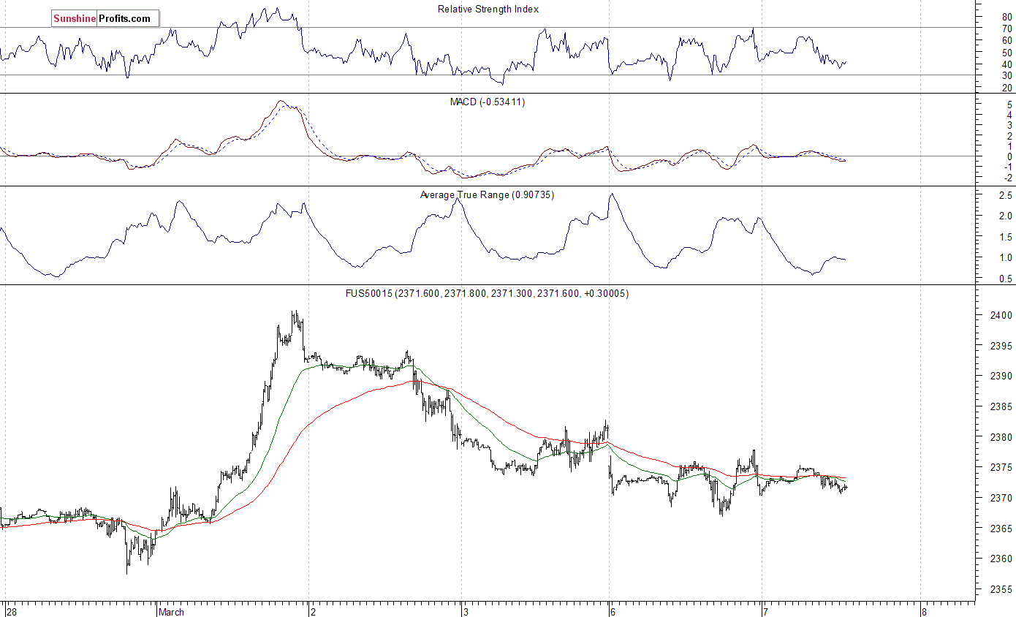1016x617 pixels.
Task: Click the MACD (-0.53411) label
Action: pyautogui.click(x=487, y=102)
